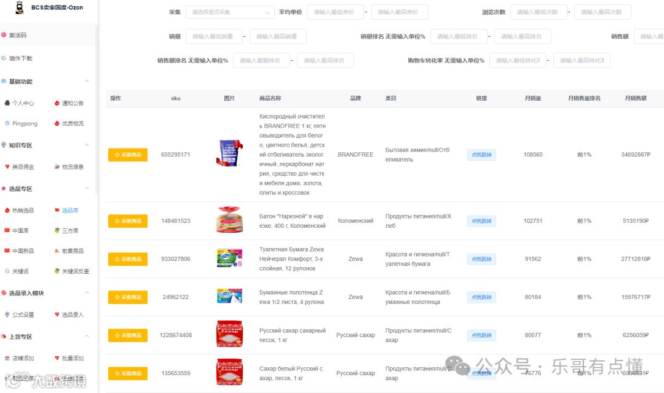Click the BRANDFREE cleaner product image

pyautogui.click(x=229, y=153)
